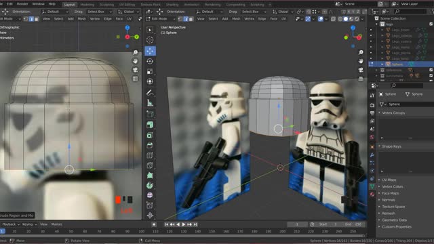Enable wireframe shading in right viewport

(x=340, y=19)
